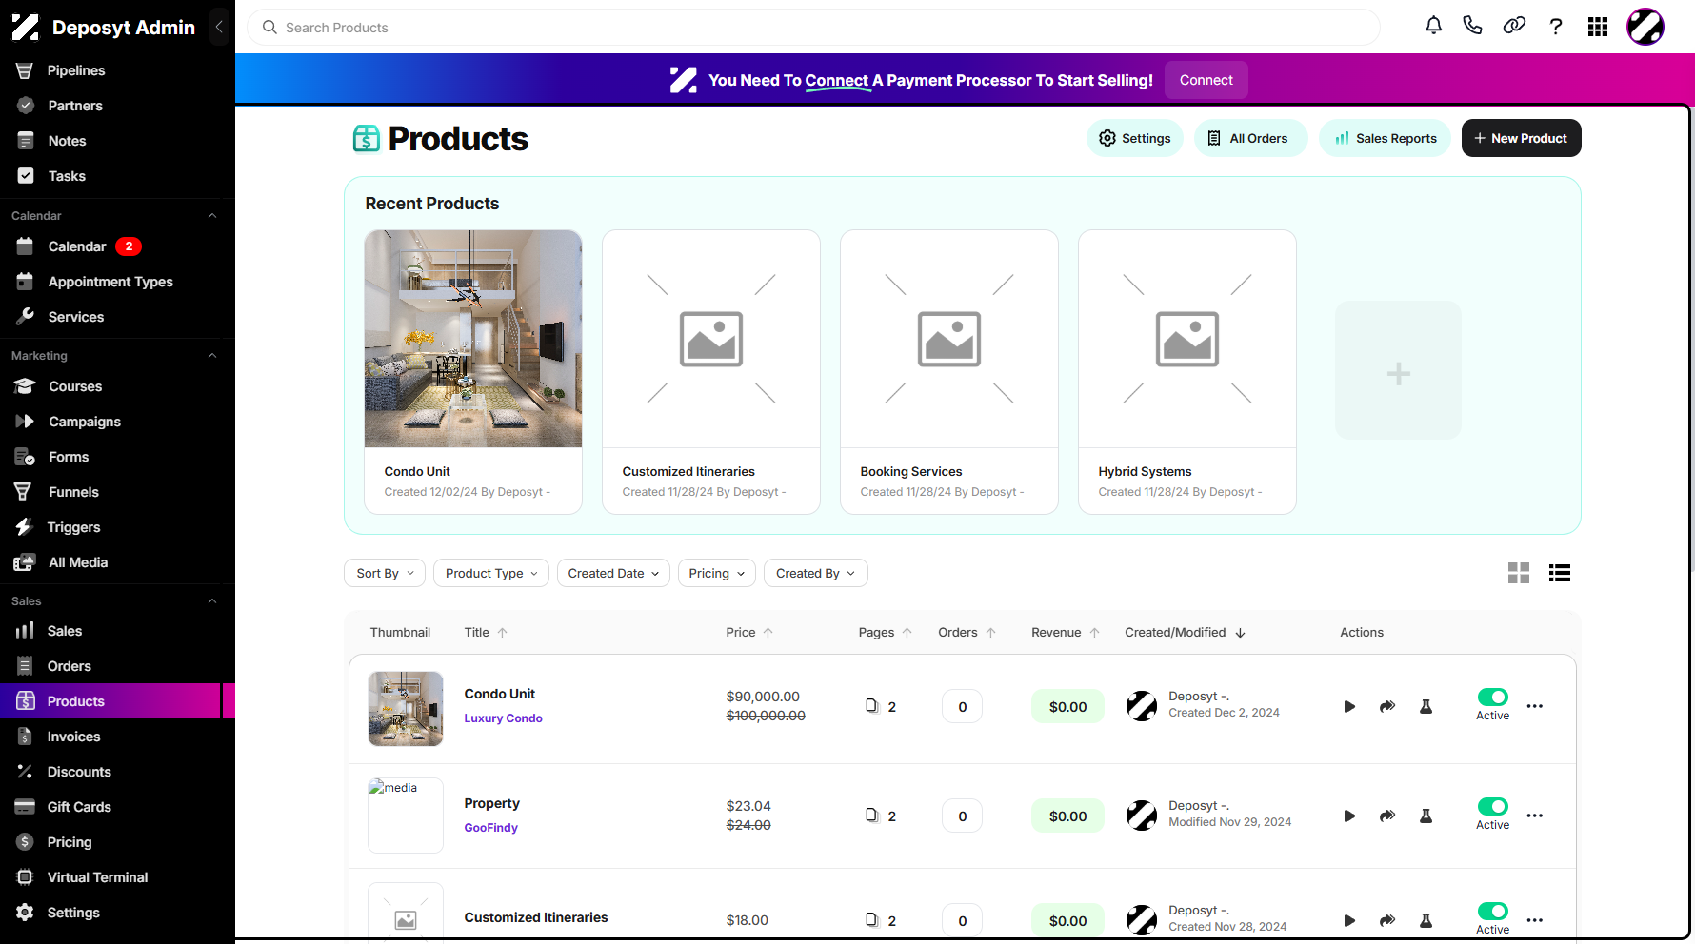The height and width of the screenshot is (944, 1695).
Task: Click play icon for Condo Unit row
Action: 1349,706
